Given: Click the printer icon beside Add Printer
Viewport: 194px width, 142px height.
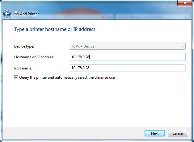Looking at the screenshot, I should [16, 14].
